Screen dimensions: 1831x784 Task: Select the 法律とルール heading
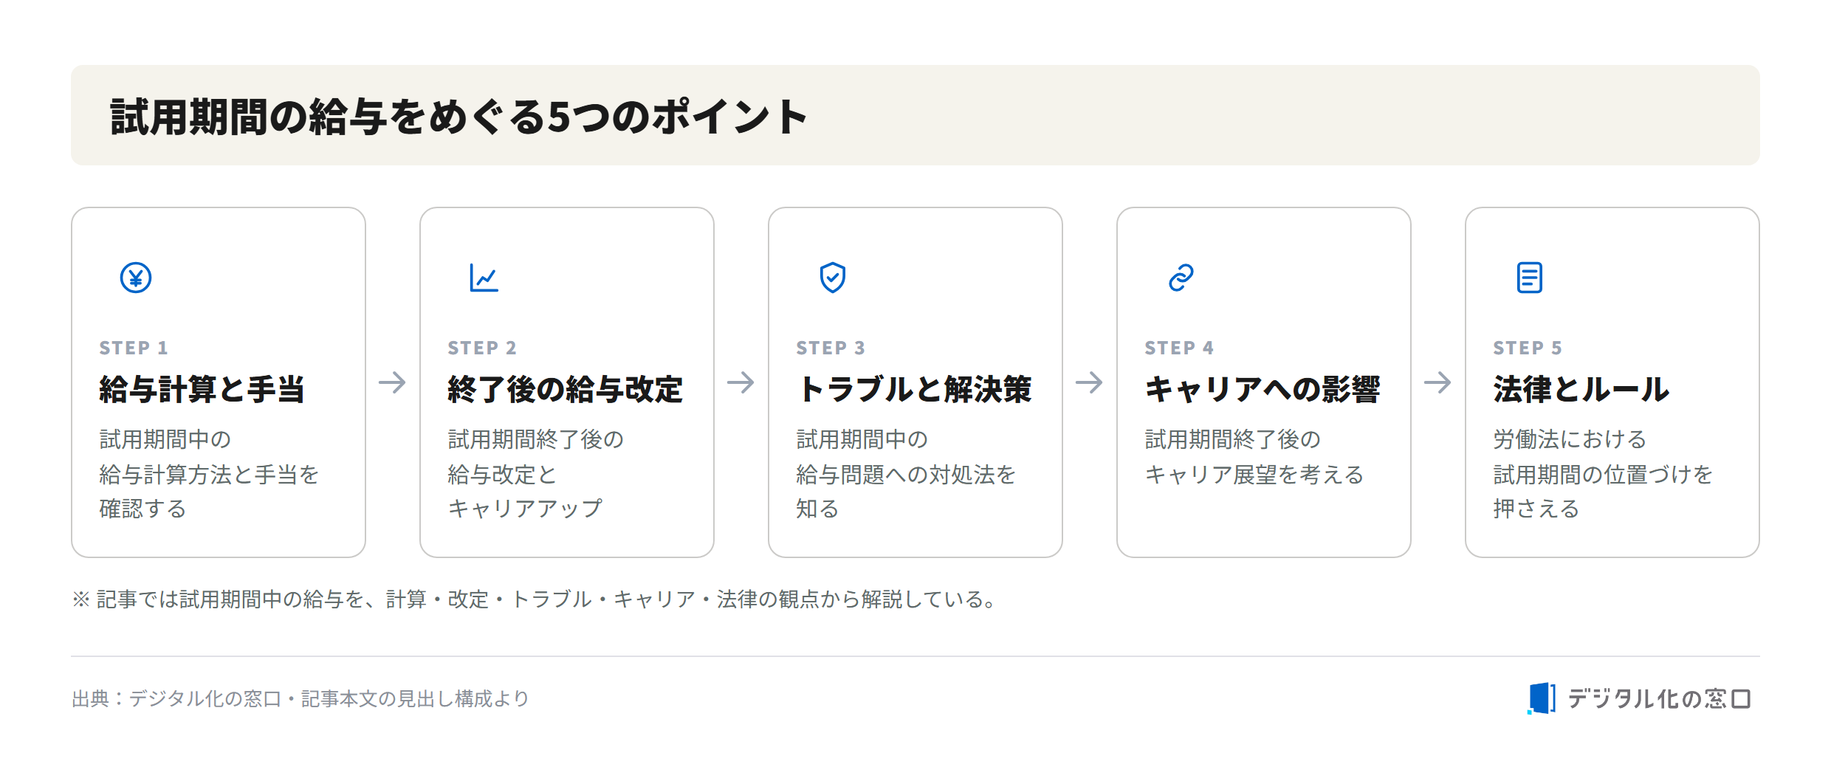tap(1581, 389)
